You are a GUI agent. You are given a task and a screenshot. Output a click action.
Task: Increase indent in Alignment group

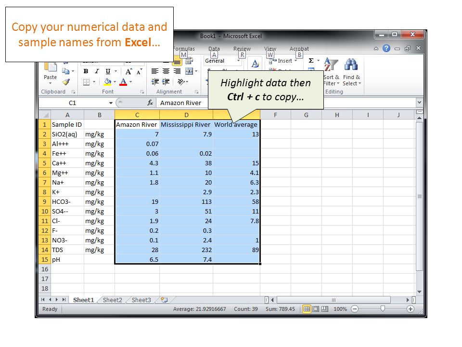pyautogui.click(x=166, y=82)
